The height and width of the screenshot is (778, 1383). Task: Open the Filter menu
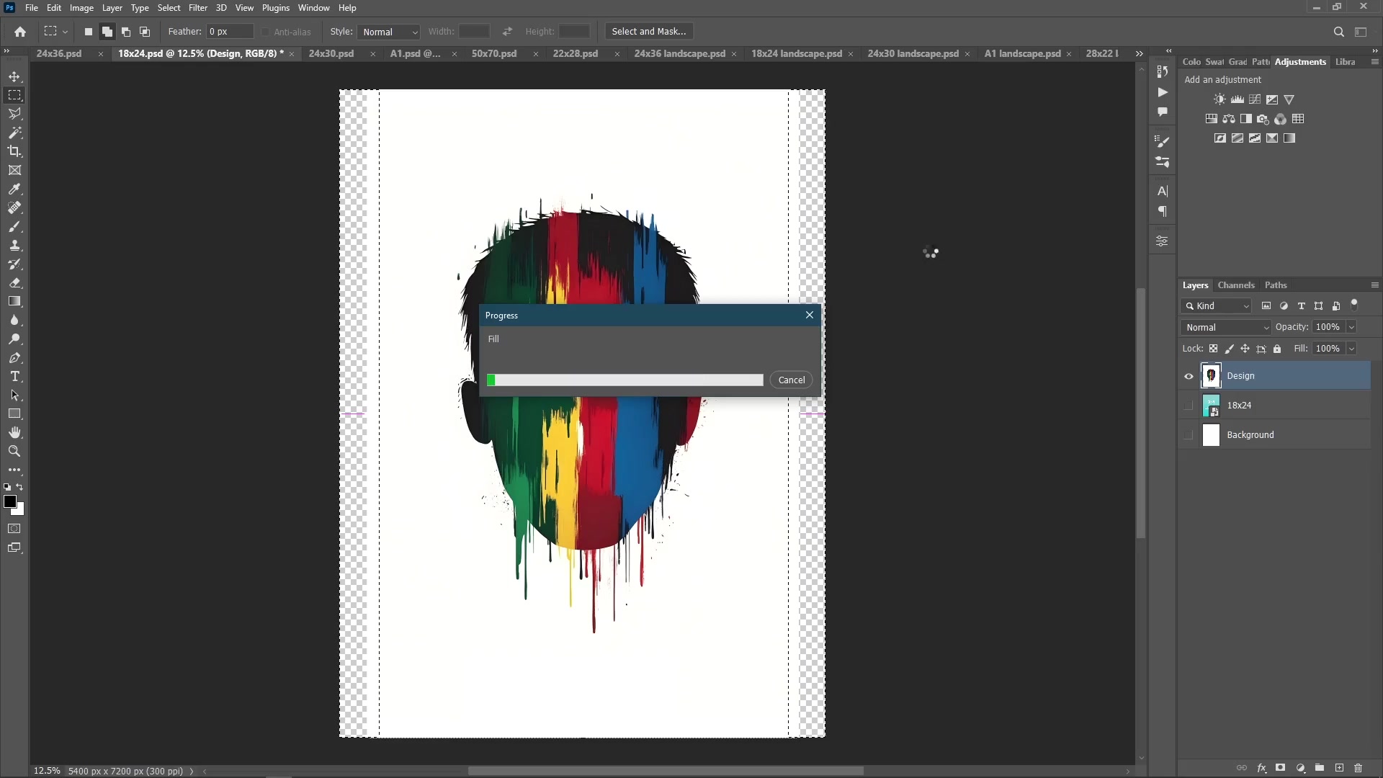click(198, 8)
